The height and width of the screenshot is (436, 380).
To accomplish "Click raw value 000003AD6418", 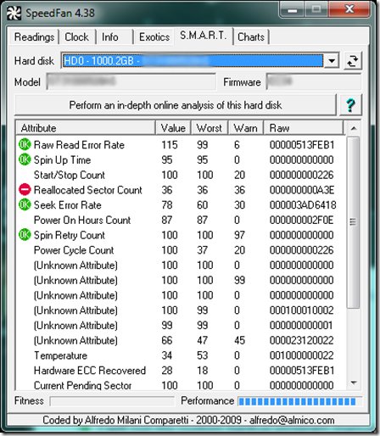I will pyautogui.click(x=303, y=204).
